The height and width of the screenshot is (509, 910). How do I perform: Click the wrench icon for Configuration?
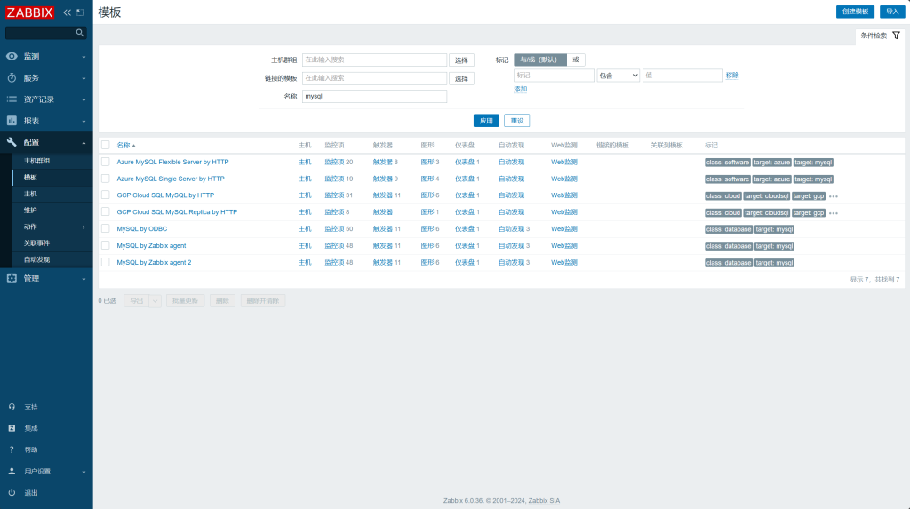[12, 142]
